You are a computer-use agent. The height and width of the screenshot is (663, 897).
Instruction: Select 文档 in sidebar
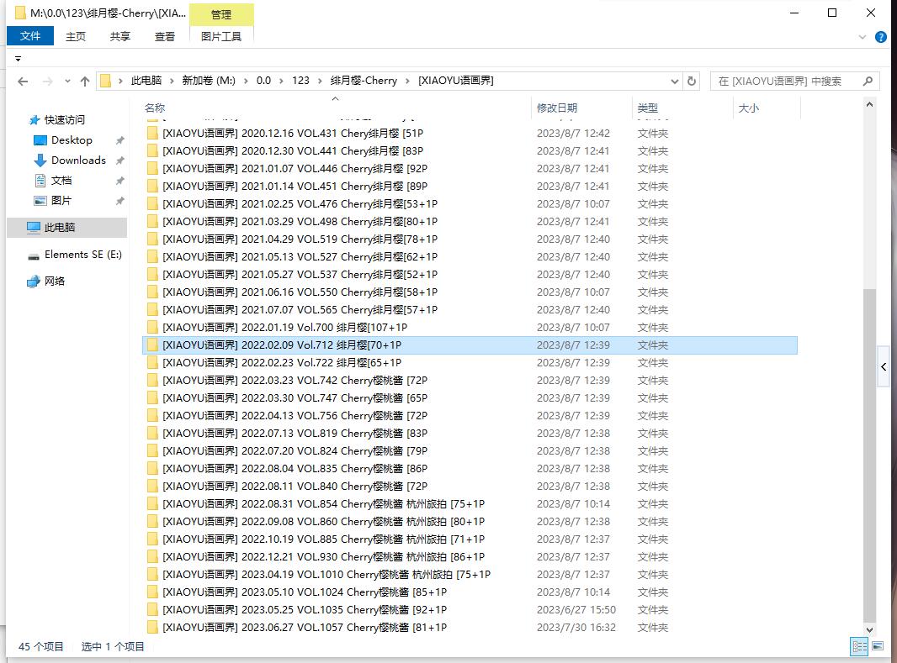pos(61,181)
